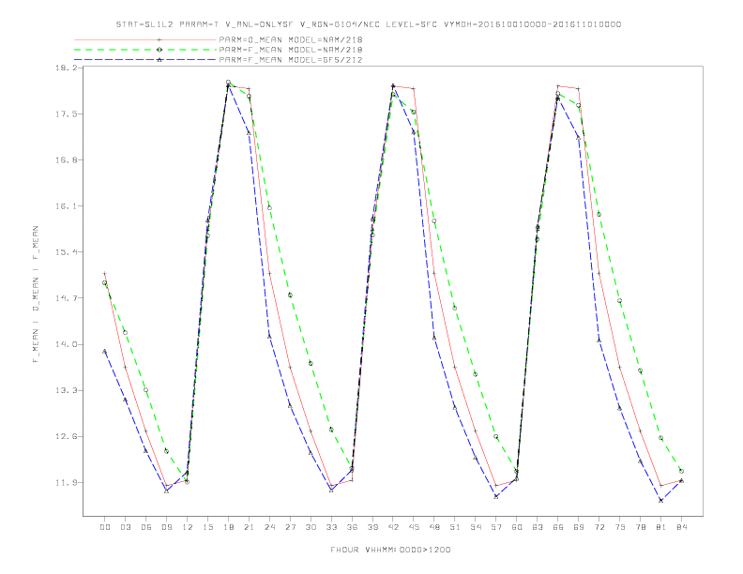Click y-axis tick label 13.3
Viewport: 743px width, 574px height.
[x=66, y=391]
